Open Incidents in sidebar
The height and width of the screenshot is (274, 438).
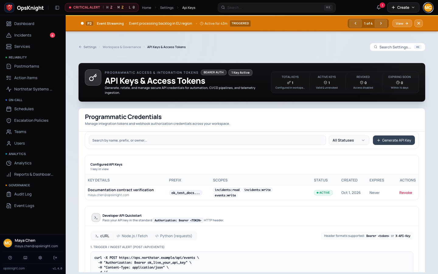33,35
